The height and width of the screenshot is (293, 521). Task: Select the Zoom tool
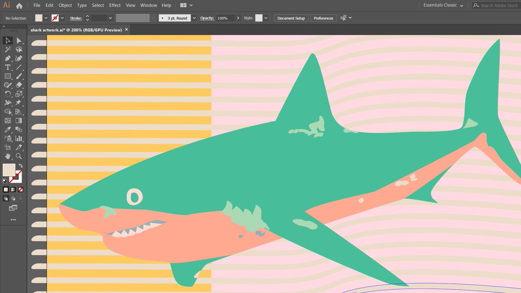[19, 156]
